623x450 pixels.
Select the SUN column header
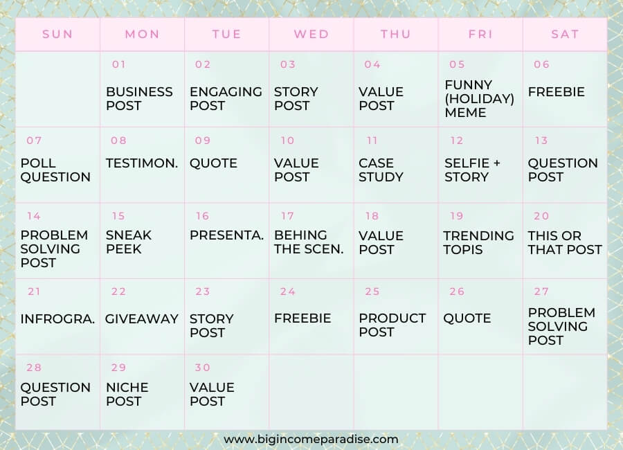pyautogui.click(x=57, y=34)
